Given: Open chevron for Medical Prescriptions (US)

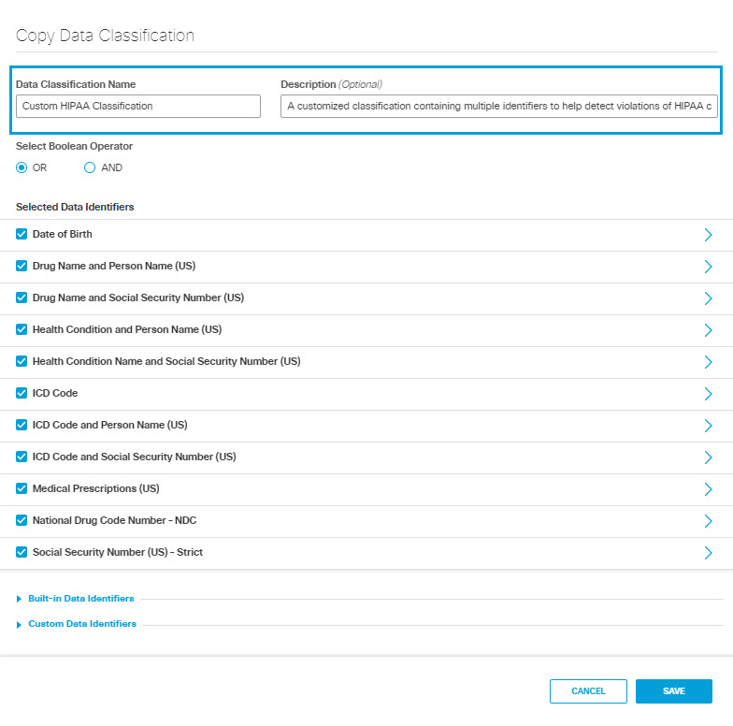Looking at the screenshot, I should click(708, 489).
